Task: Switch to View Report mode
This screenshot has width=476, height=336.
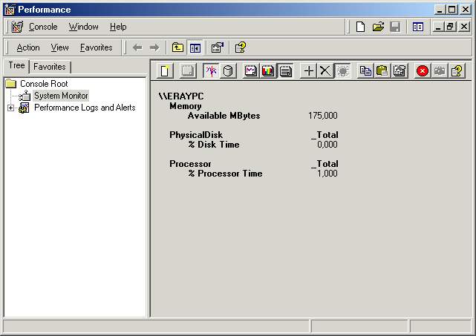Action: (x=285, y=71)
